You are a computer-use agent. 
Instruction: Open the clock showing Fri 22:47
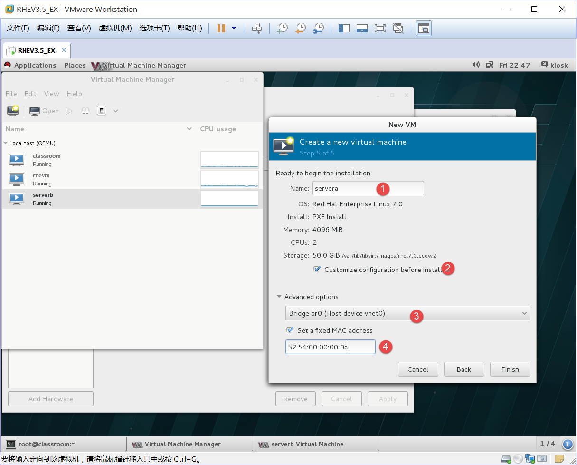(514, 65)
